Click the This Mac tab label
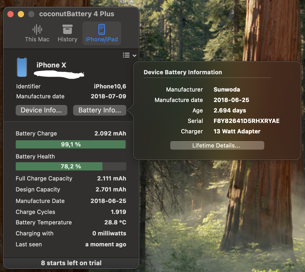The height and width of the screenshot is (272, 305). click(37, 39)
